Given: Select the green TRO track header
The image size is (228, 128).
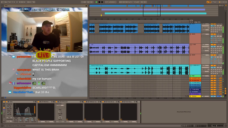Looking at the screenshot, I should tap(195, 76).
